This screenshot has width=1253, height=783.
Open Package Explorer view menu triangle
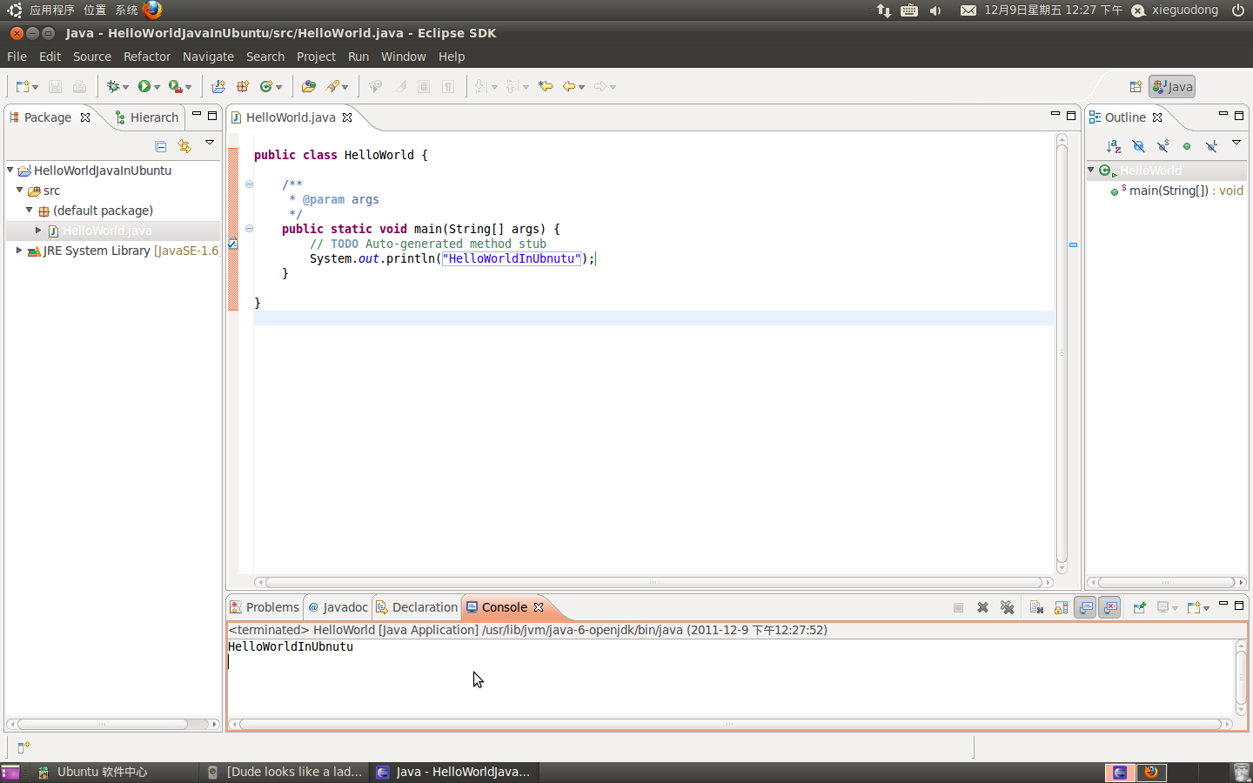[210, 143]
